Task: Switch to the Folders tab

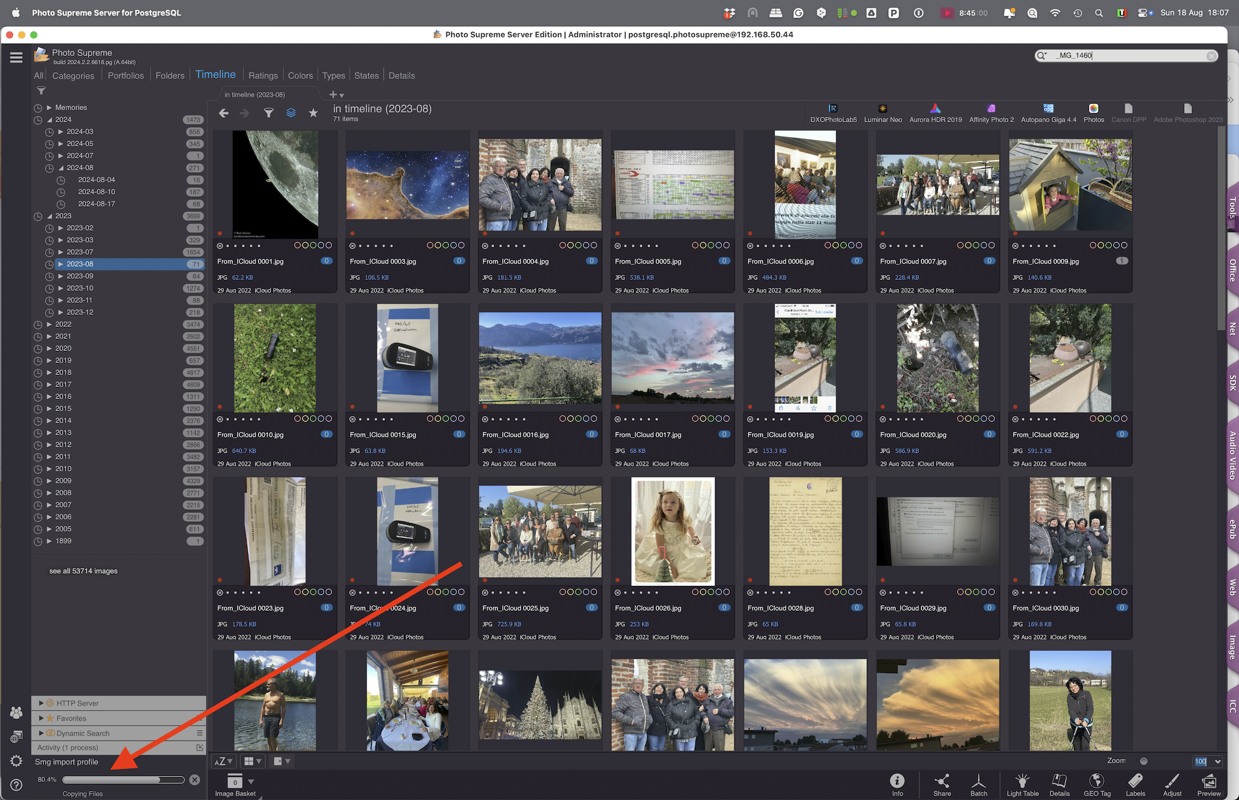Action: click(x=170, y=76)
